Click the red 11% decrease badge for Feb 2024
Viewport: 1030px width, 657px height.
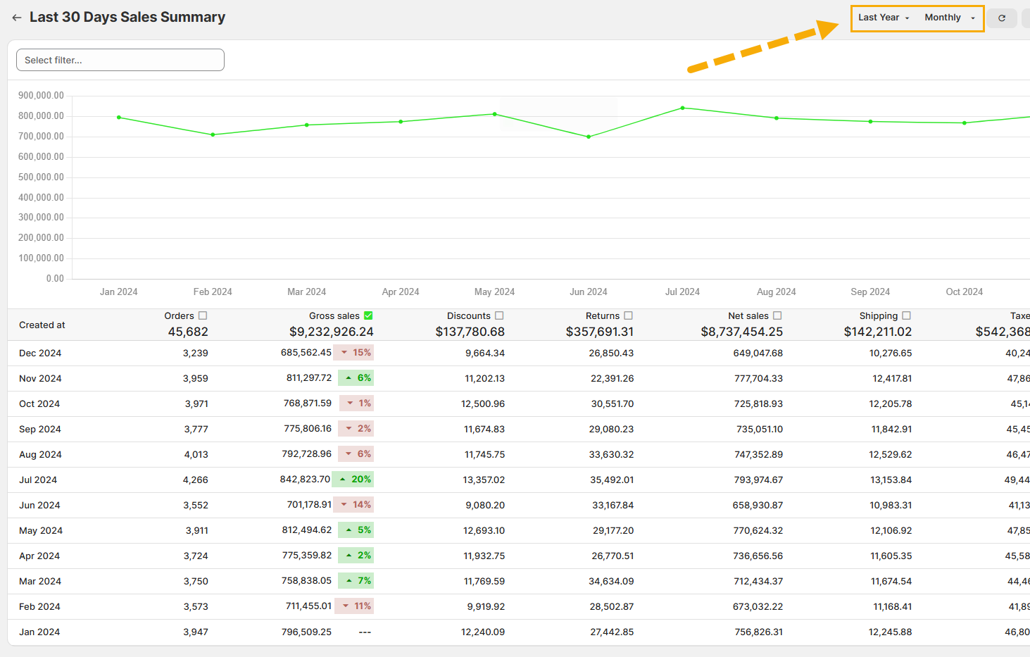tap(354, 606)
